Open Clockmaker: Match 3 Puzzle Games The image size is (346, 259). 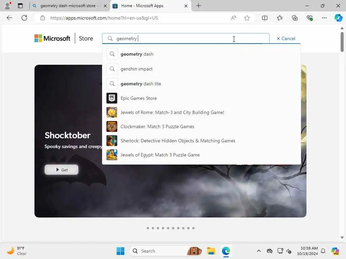201,126
